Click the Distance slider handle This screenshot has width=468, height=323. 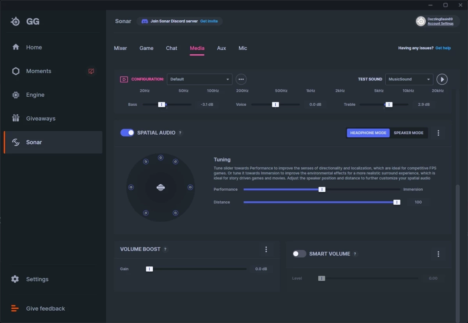point(397,202)
